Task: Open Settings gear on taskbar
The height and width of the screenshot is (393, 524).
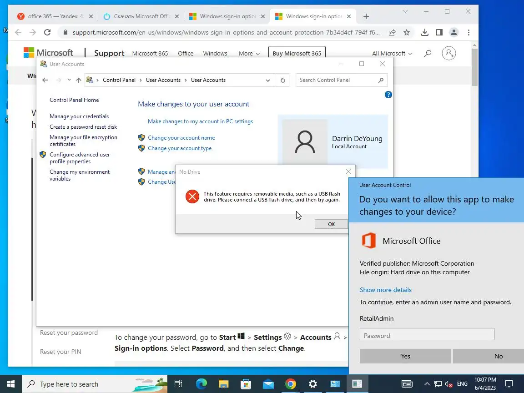Action: point(312,384)
